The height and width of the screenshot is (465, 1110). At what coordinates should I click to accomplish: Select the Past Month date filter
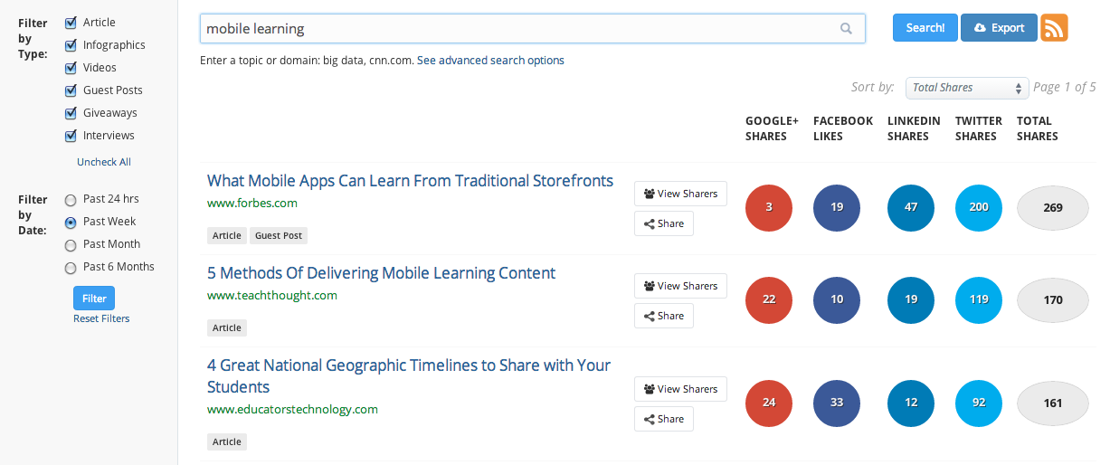point(71,245)
